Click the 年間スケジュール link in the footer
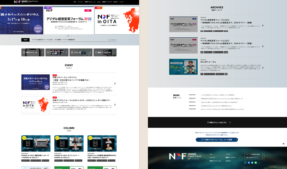Screen dimensions: 287x169 tap(215, 161)
